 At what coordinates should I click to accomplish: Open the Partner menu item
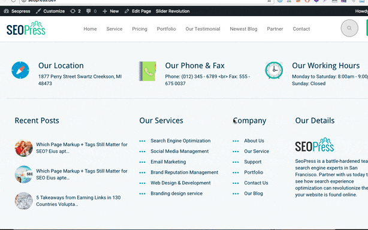(275, 29)
